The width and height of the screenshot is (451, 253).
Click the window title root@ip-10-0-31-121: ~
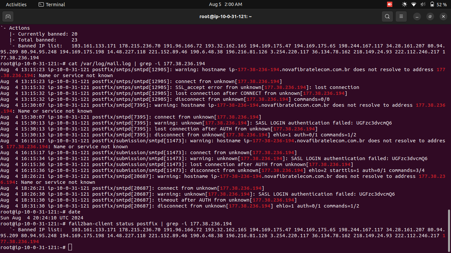[225, 16]
